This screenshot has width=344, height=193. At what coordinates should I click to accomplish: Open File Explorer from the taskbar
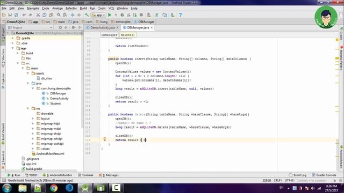tap(23, 188)
